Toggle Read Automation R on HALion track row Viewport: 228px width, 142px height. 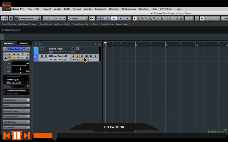point(91,56)
